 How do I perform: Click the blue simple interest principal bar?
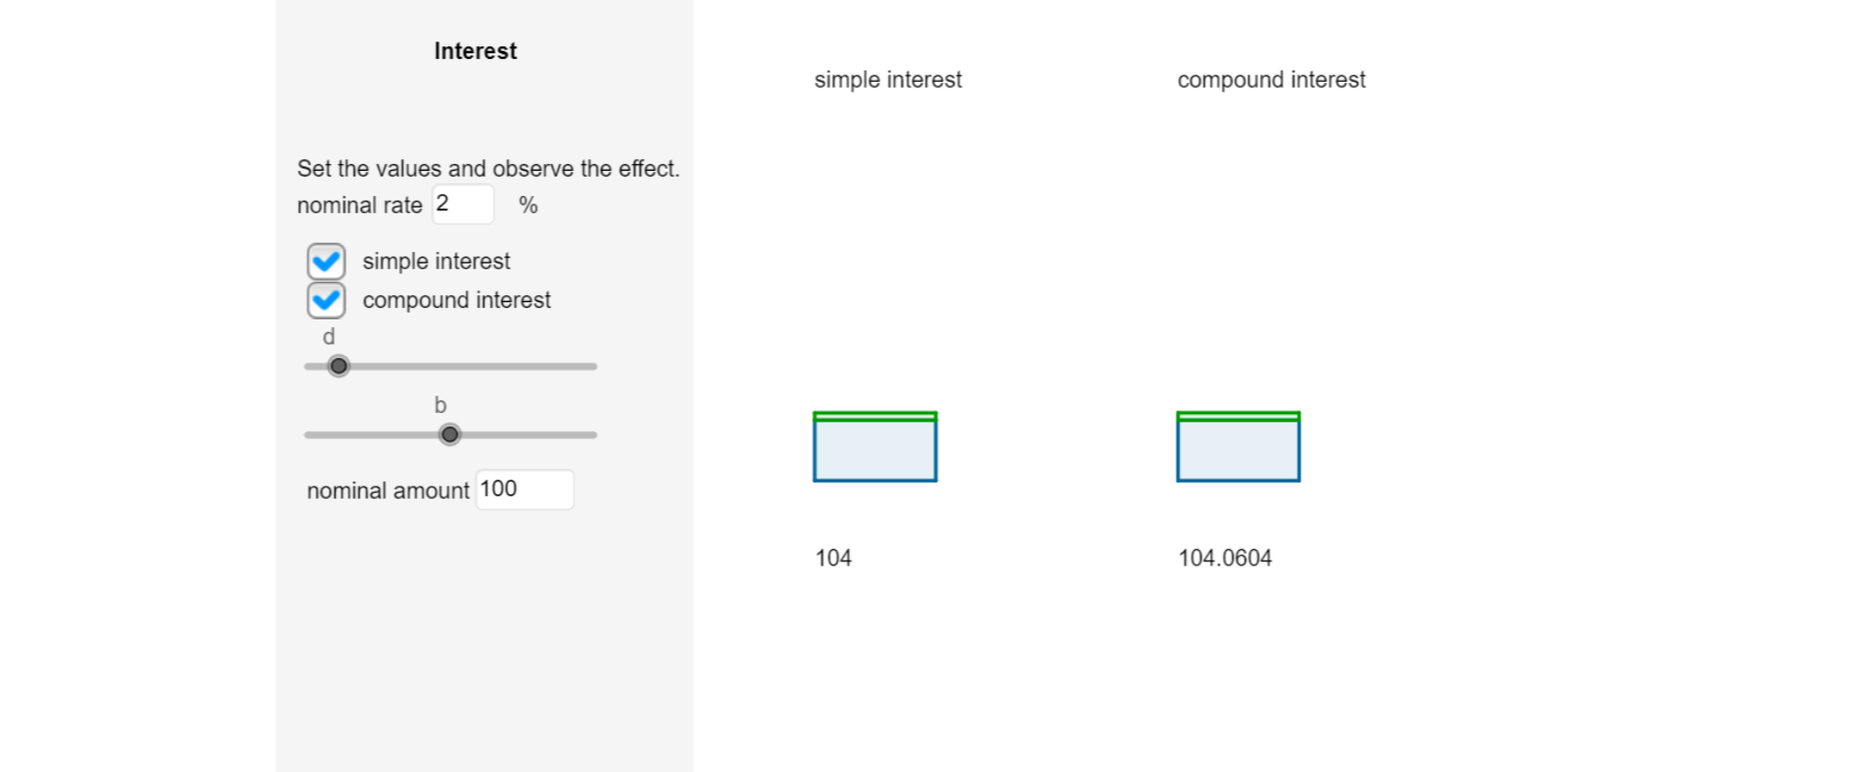pos(875,451)
